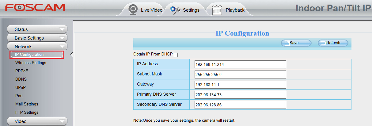
Task: Enable Obtain IP From DHCP checkbox
Action: pos(176,55)
